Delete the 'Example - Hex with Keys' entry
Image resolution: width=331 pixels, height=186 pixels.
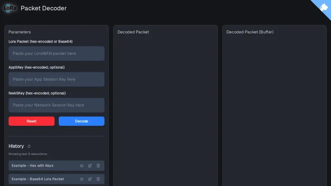click(x=98, y=166)
